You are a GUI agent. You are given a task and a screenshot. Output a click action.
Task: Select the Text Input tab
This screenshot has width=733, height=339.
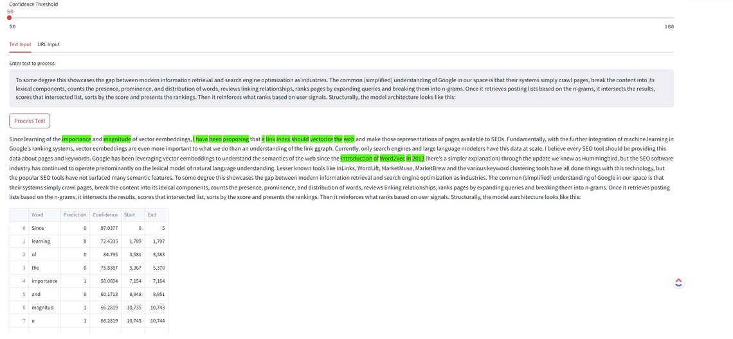pyautogui.click(x=20, y=44)
